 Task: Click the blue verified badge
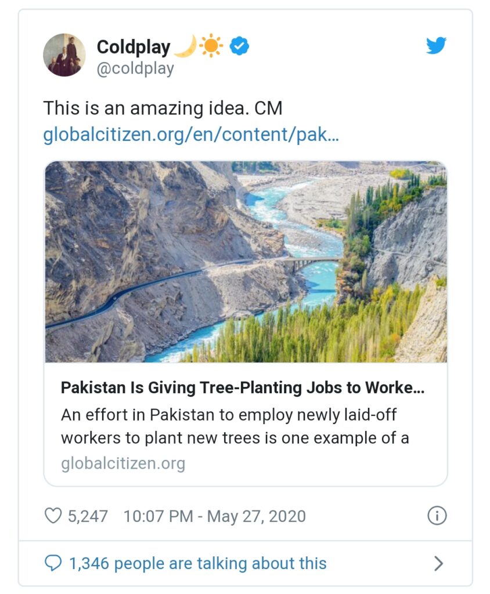tap(240, 46)
